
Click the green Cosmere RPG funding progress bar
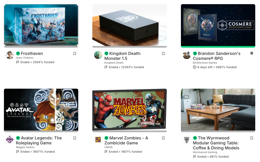click(218, 47)
